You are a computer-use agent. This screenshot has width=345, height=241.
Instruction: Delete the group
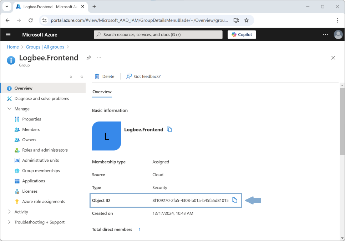point(105,77)
